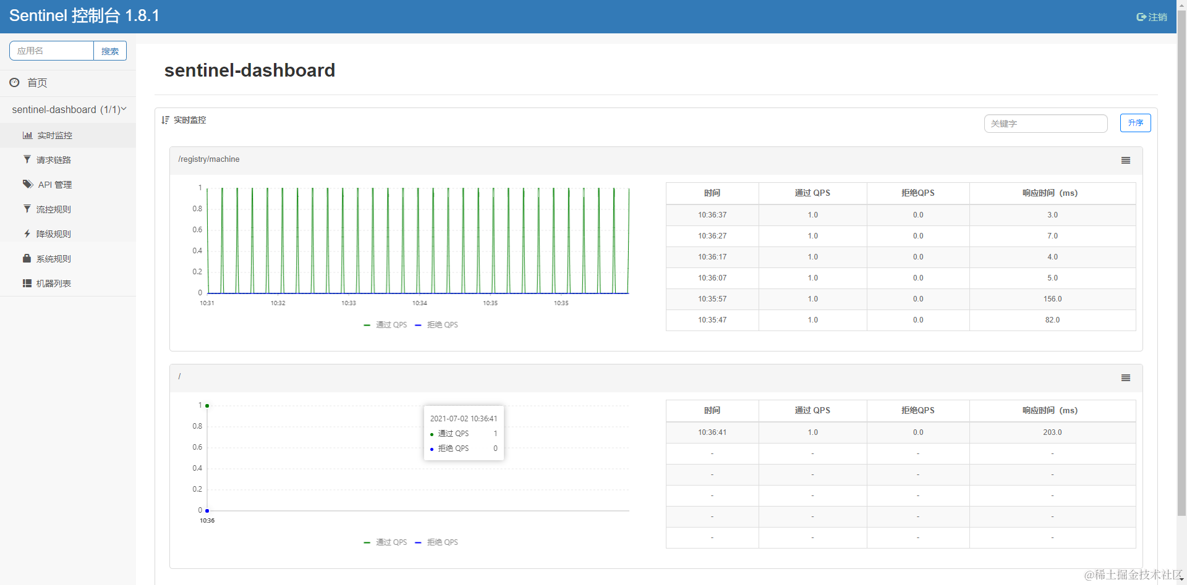Click the 10:36:17 time cell
This screenshot has height=585, width=1187.
tap(712, 257)
